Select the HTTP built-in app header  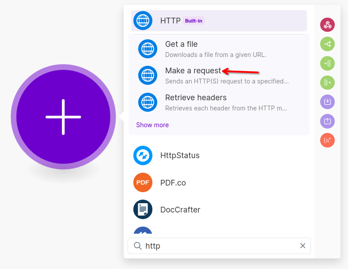[x=219, y=21]
